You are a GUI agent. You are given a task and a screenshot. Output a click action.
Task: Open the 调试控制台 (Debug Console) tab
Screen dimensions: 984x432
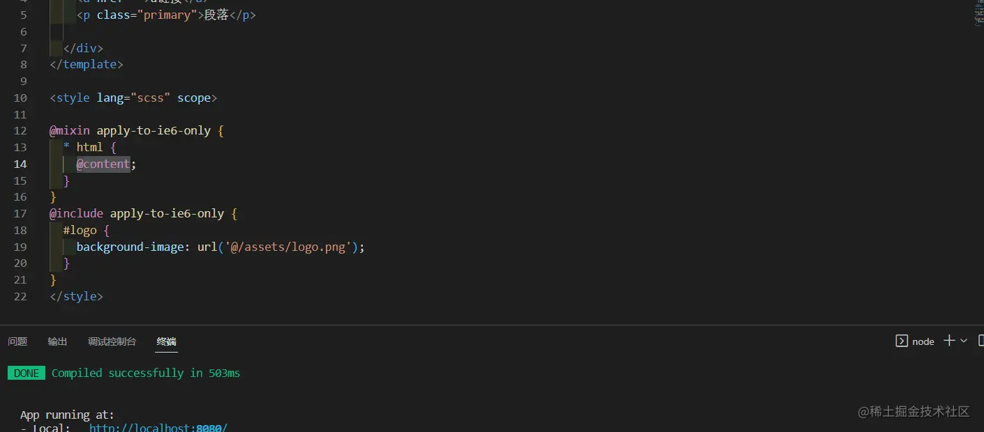tap(112, 341)
